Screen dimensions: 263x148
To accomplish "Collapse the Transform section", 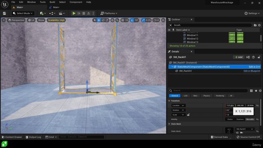I will click(x=169, y=101).
